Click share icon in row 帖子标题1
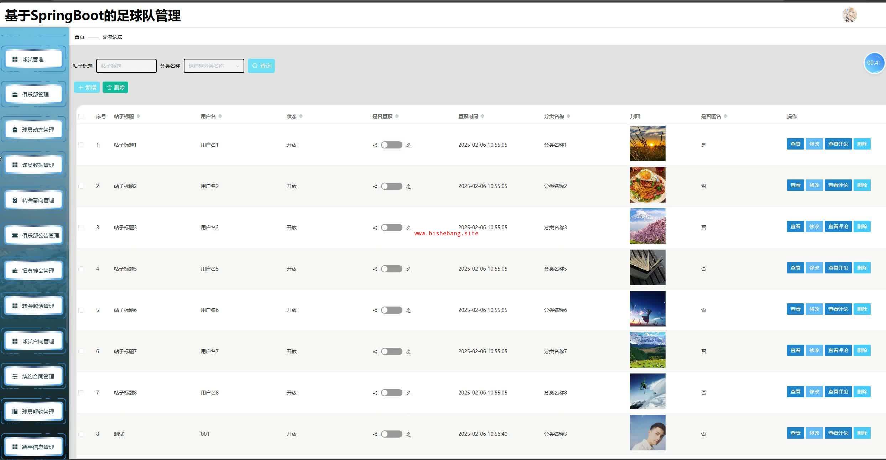This screenshot has width=886, height=460. 375,145
